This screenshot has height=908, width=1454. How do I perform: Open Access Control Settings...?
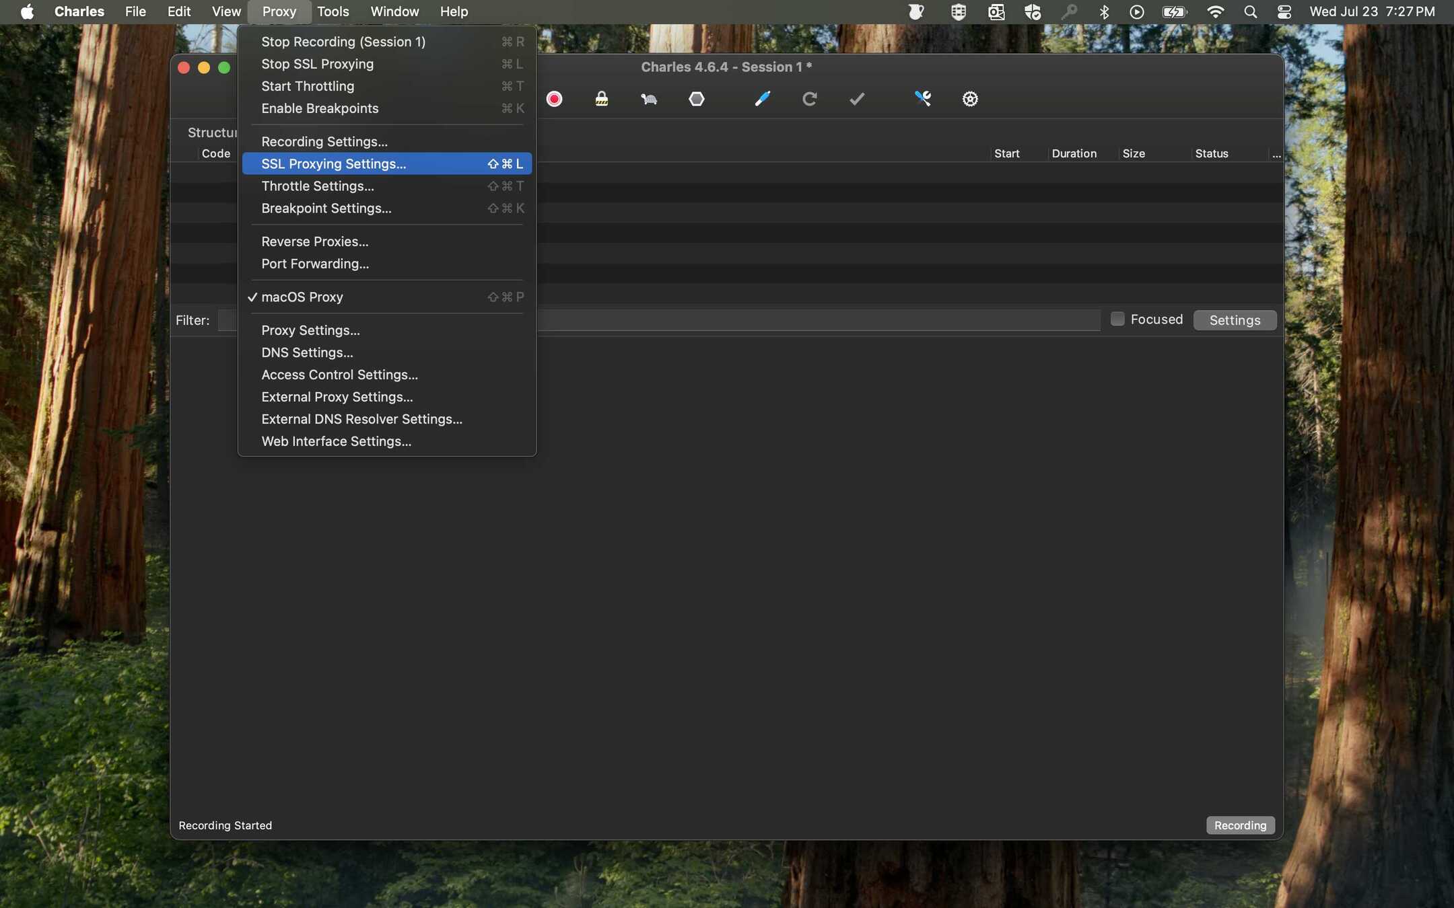click(x=387, y=375)
